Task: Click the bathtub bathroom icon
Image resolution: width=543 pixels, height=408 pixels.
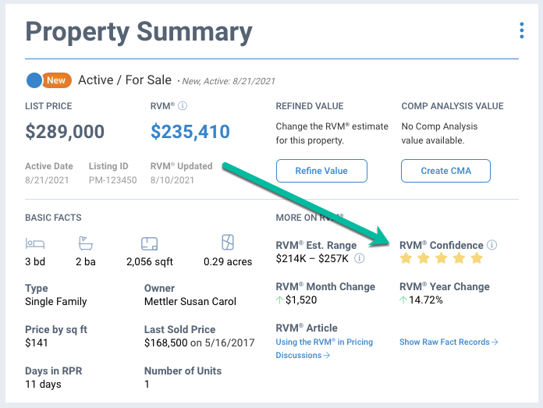Action: [x=86, y=243]
